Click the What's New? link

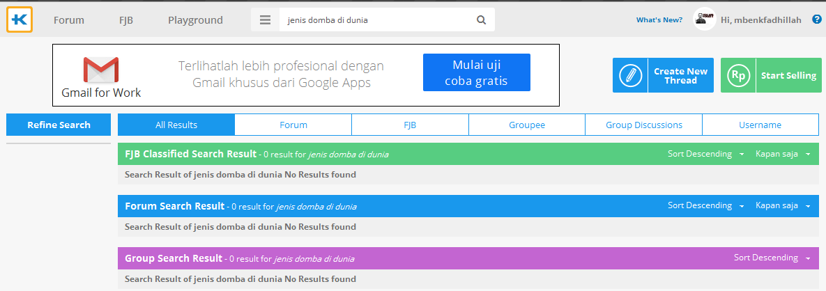[659, 20]
